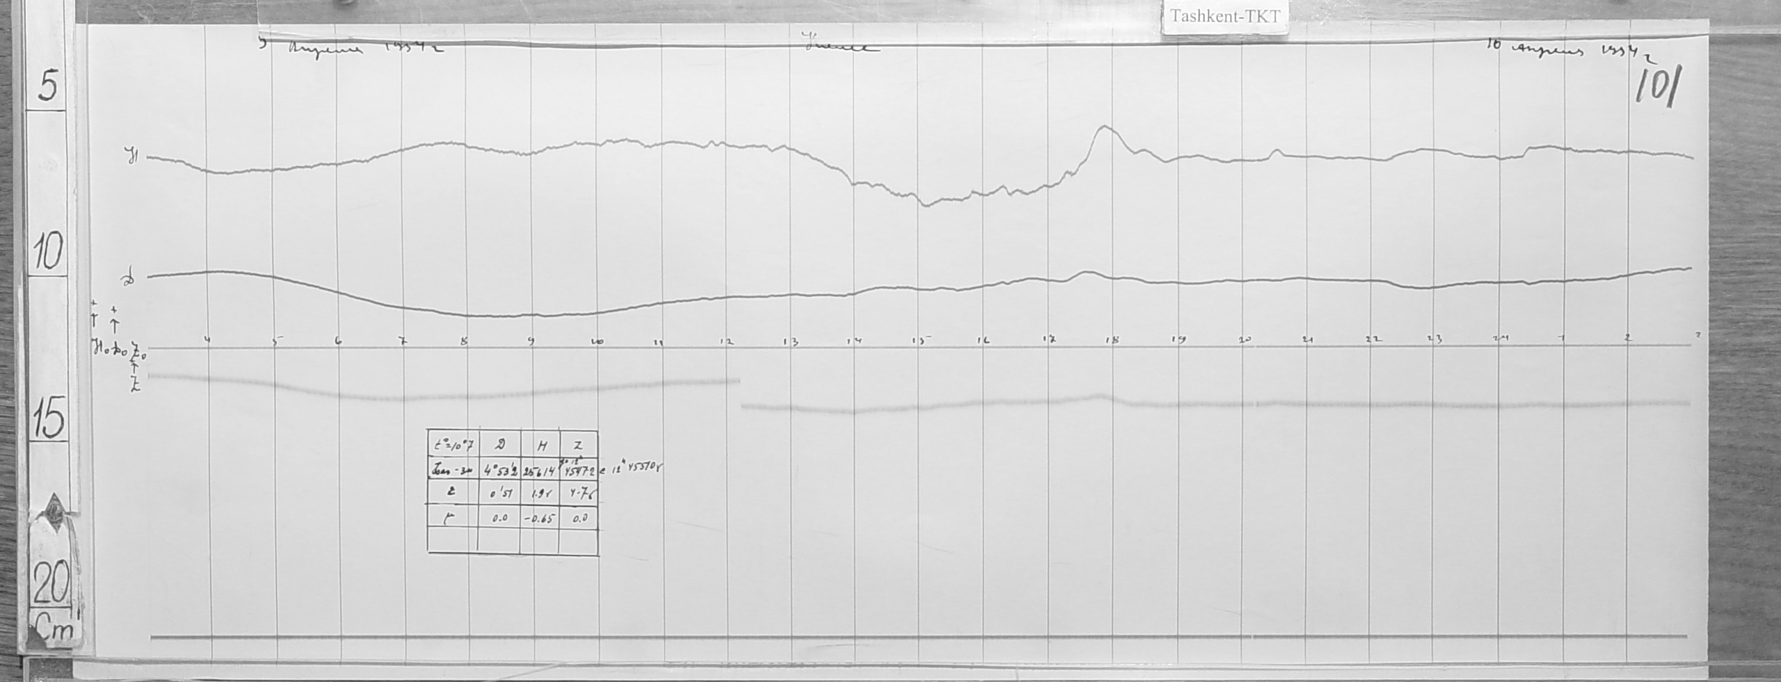This screenshot has width=1781, height=682.
Task: Click the hour 4 timeline marker
Action: [x=207, y=340]
